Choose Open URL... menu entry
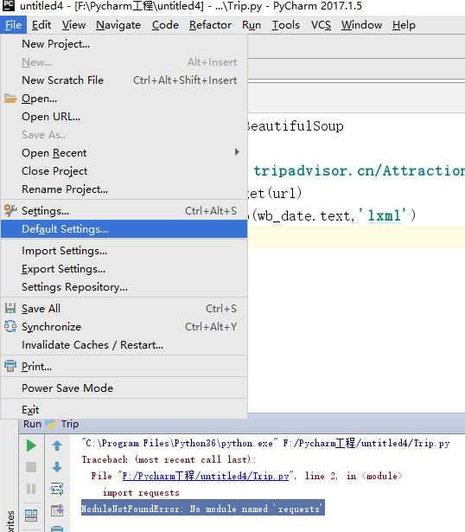Viewport: 465px width, 532px height. pos(124,117)
